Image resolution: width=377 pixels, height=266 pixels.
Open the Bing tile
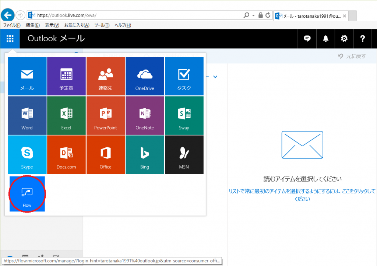point(145,155)
